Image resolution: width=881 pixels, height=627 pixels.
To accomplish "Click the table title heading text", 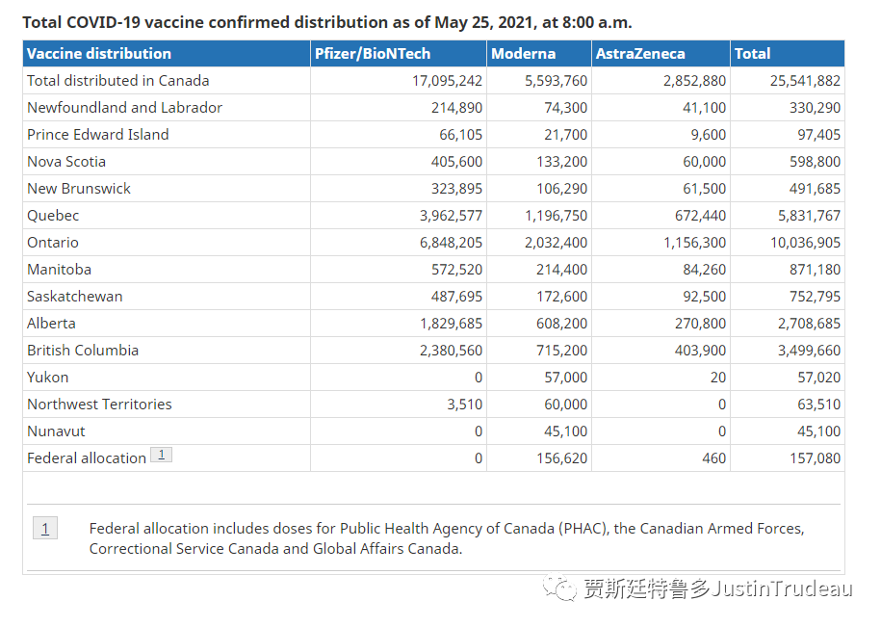I will 327,22.
